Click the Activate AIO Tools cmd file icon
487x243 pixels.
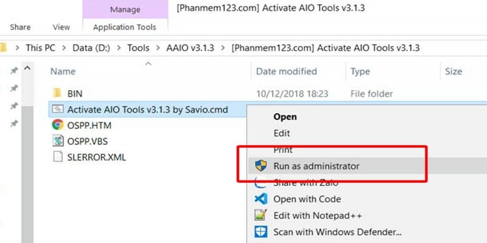coord(58,109)
